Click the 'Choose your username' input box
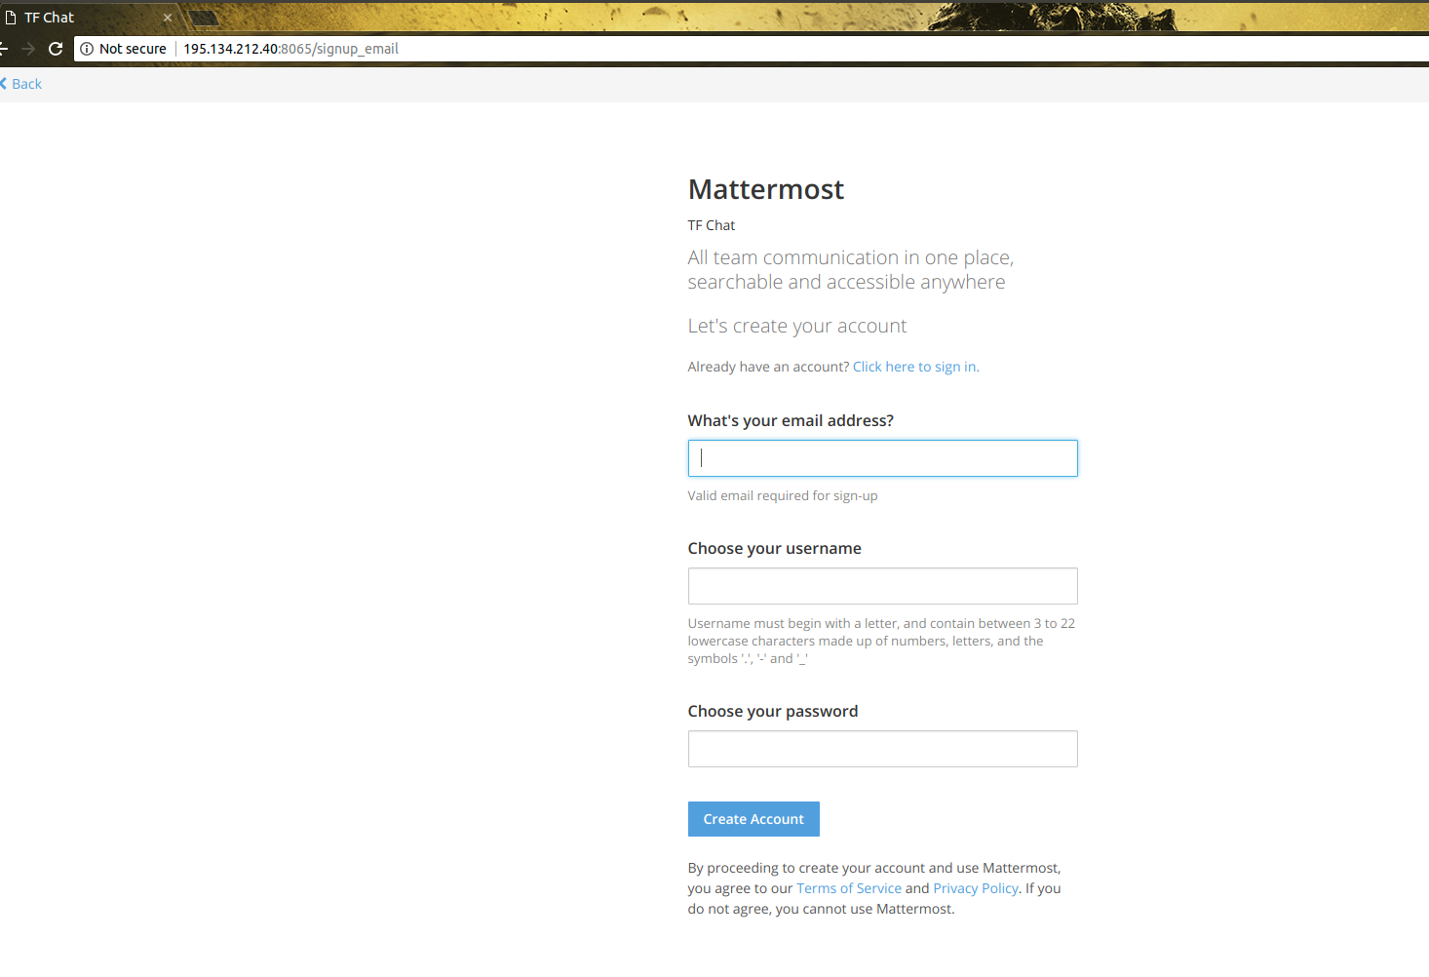This screenshot has height=977, width=1429. (x=881, y=585)
